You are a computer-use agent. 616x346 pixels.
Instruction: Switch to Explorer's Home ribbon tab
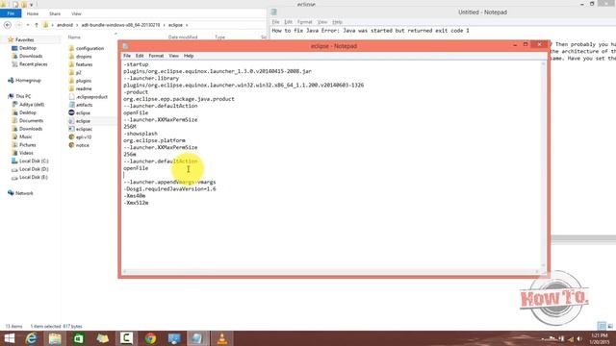(32, 13)
